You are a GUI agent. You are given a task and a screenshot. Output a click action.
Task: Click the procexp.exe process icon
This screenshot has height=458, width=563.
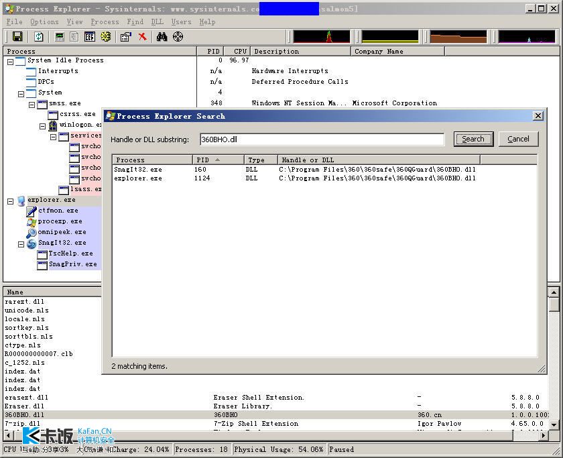tap(32, 223)
